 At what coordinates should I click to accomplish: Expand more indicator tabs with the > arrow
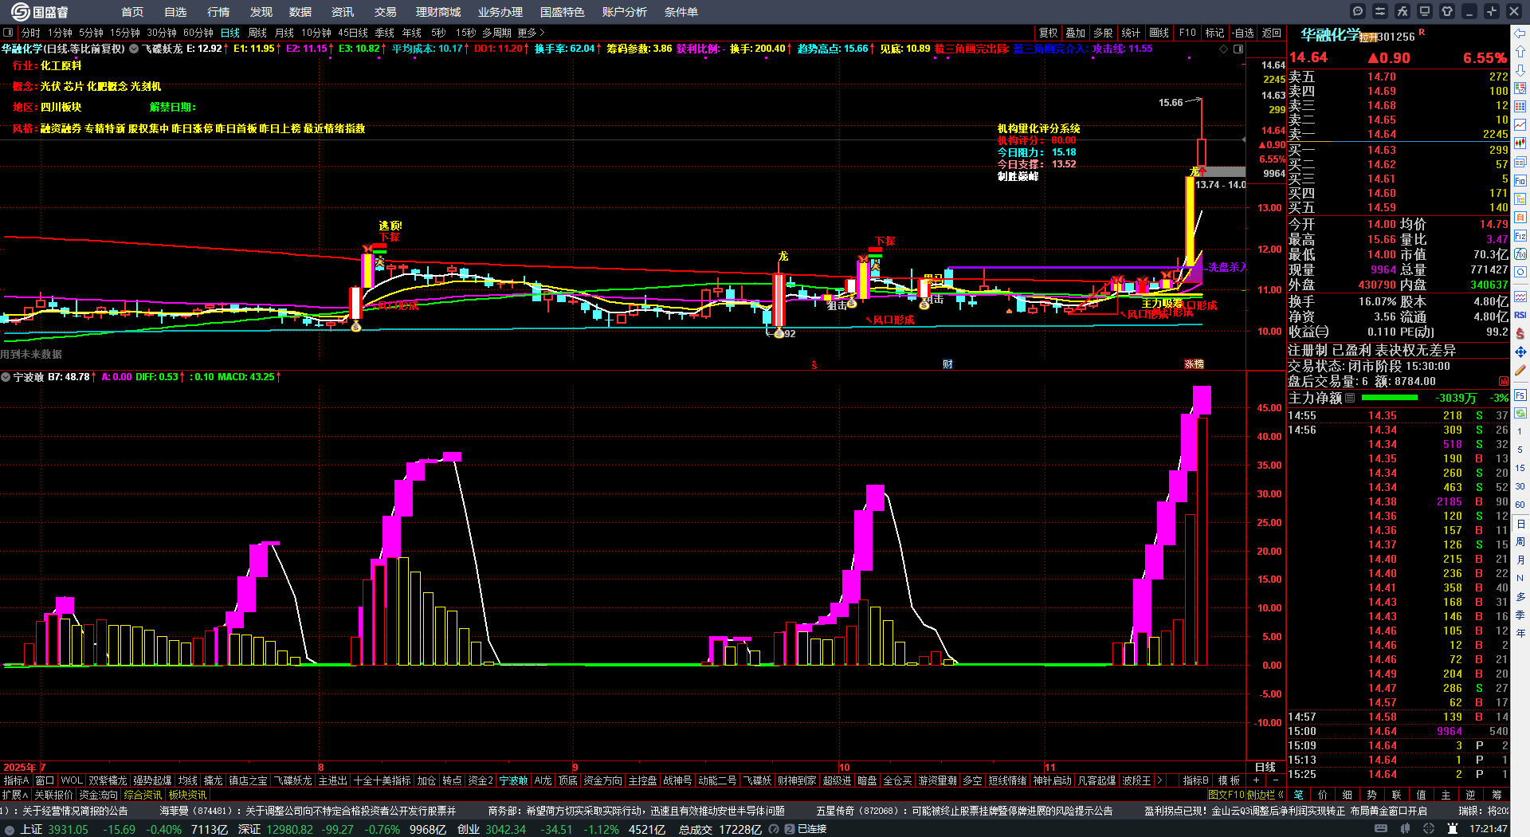pyautogui.click(x=1159, y=780)
